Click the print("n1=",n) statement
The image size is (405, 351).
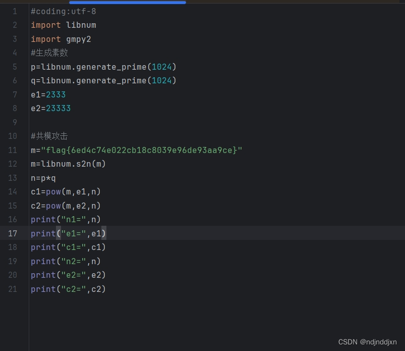coord(66,219)
